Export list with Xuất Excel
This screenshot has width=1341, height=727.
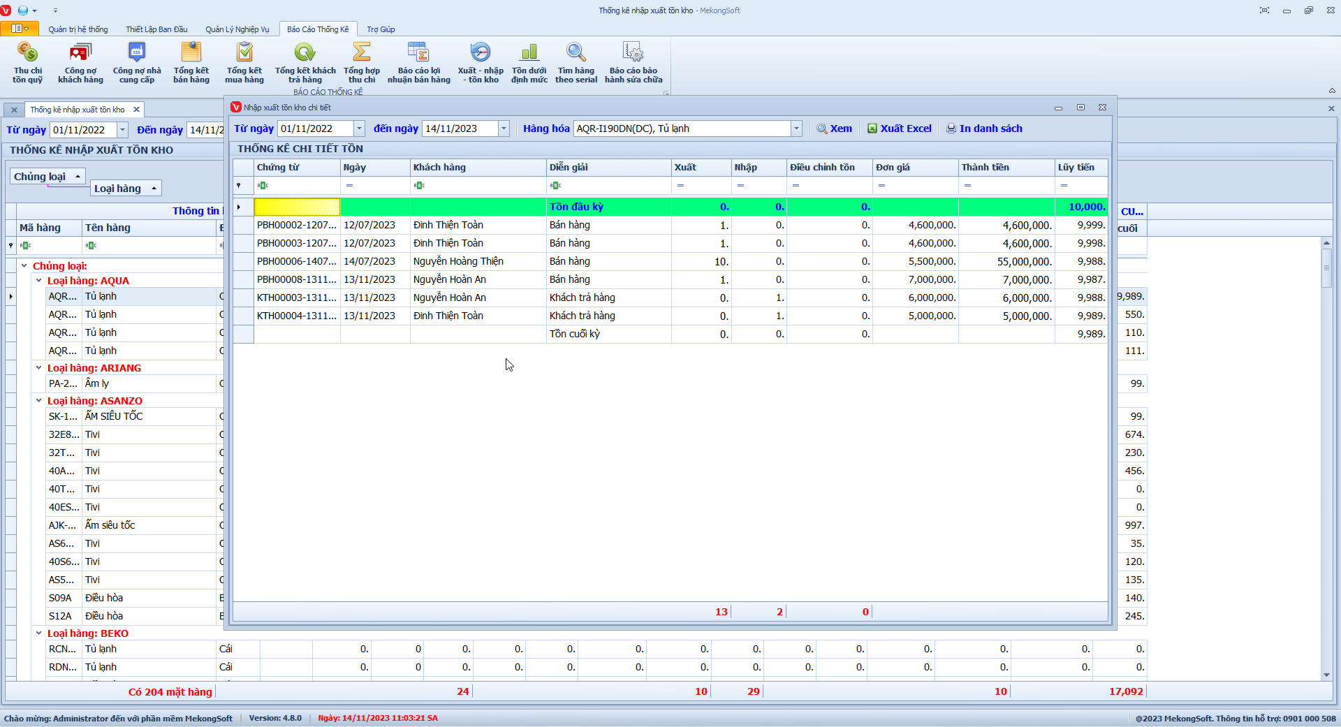pos(900,128)
